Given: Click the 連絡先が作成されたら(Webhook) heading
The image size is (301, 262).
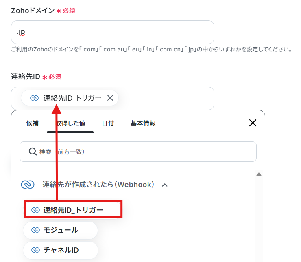Looking at the screenshot, I should [x=98, y=185].
